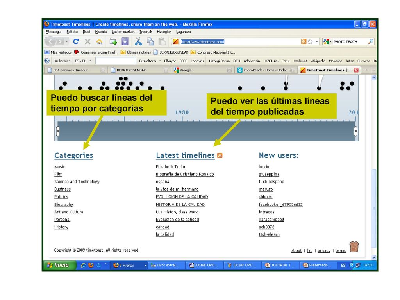Image resolution: width=400 pixels, height=300 pixels.
Task: Open the Categories heading link
Action: pos(74,155)
